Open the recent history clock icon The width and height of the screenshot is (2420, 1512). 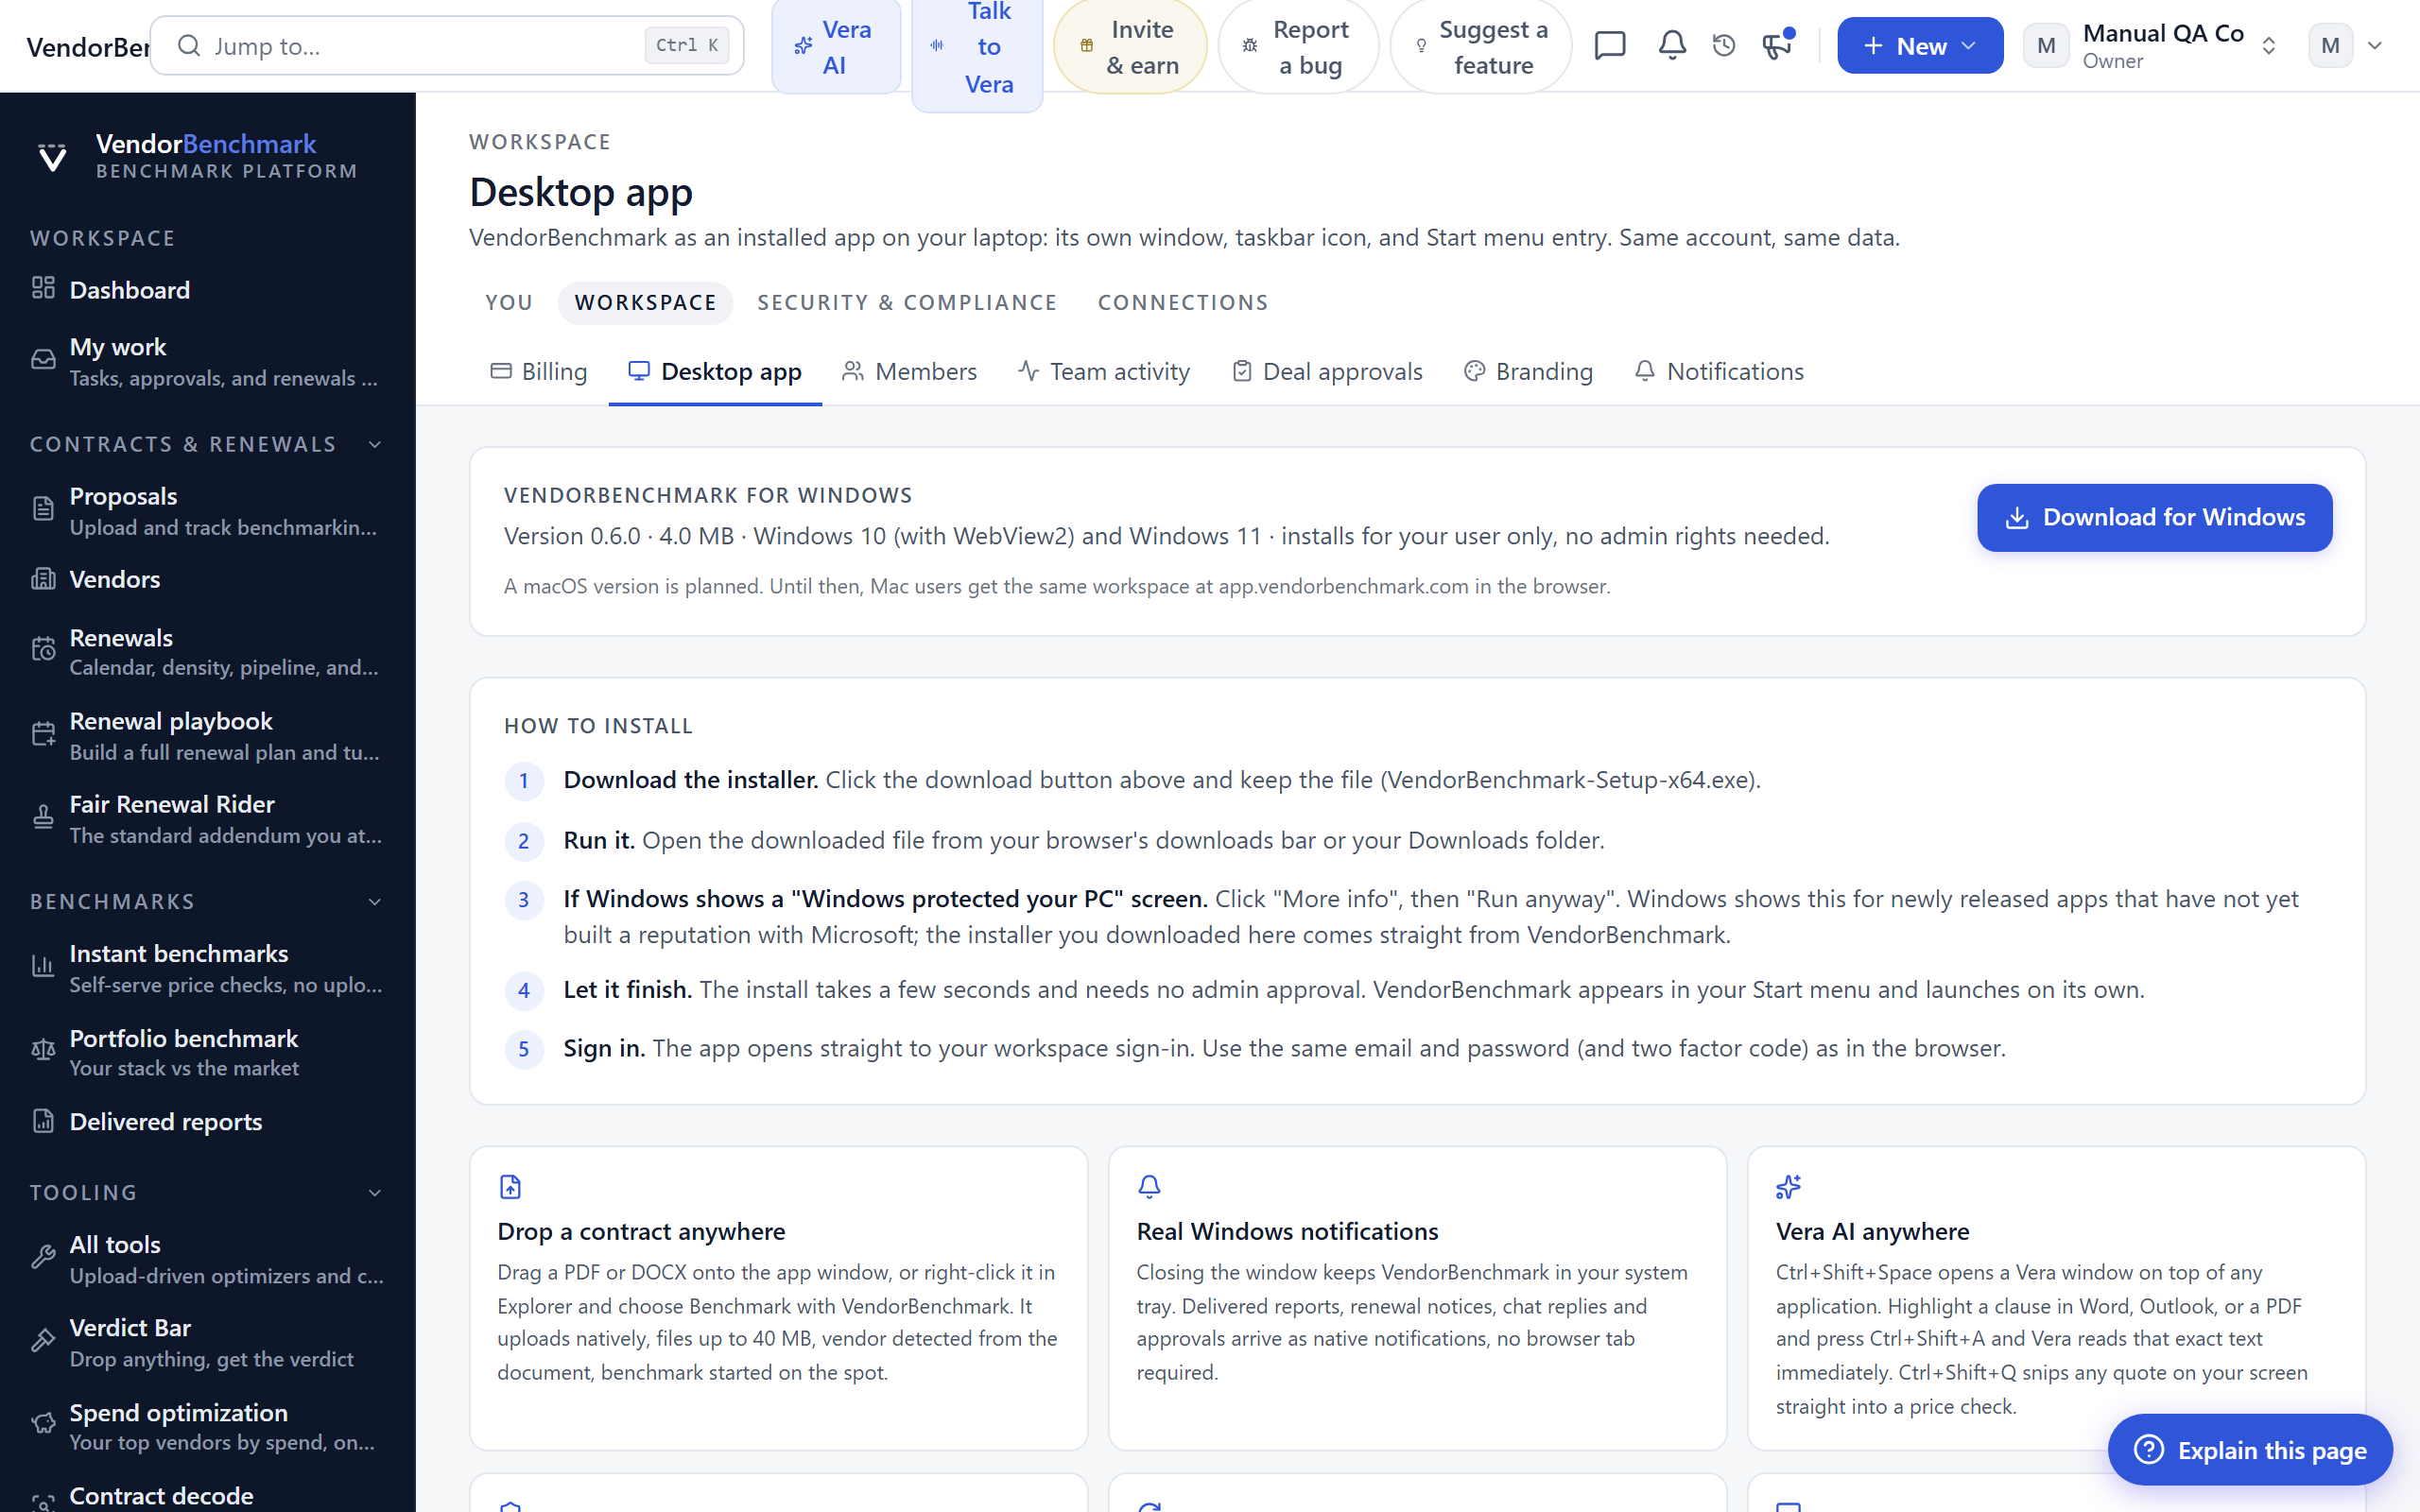(x=1724, y=45)
